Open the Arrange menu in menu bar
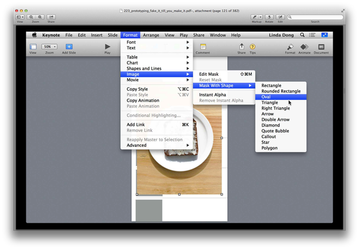 [x=151, y=35]
